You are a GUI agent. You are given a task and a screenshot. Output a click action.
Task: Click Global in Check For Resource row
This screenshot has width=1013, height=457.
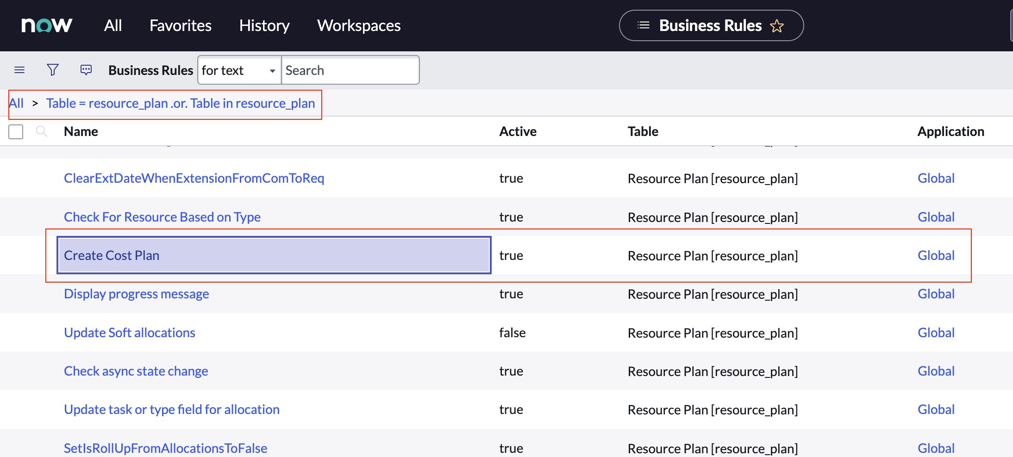click(x=936, y=217)
